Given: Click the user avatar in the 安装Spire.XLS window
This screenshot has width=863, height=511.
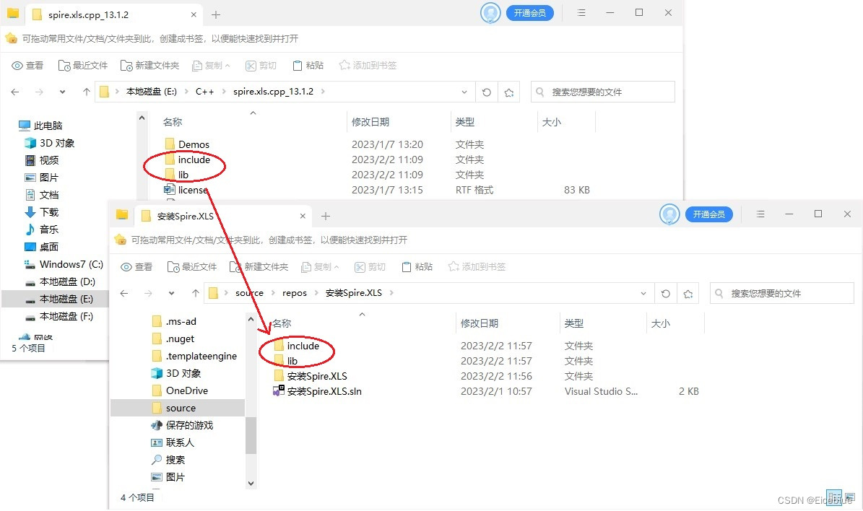Looking at the screenshot, I should [x=669, y=214].
